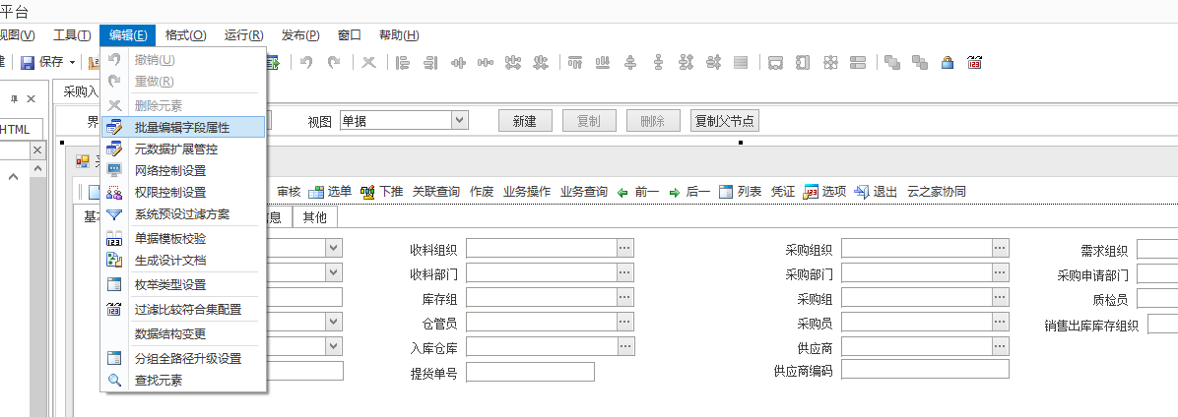This screenshot has height=417, width=1178.
Task: Click the 新建 button
Action: click(524, 121)
